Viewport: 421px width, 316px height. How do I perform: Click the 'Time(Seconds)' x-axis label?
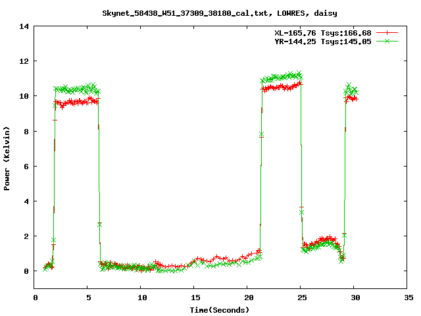pyautogui.click(x=220, y=310)
